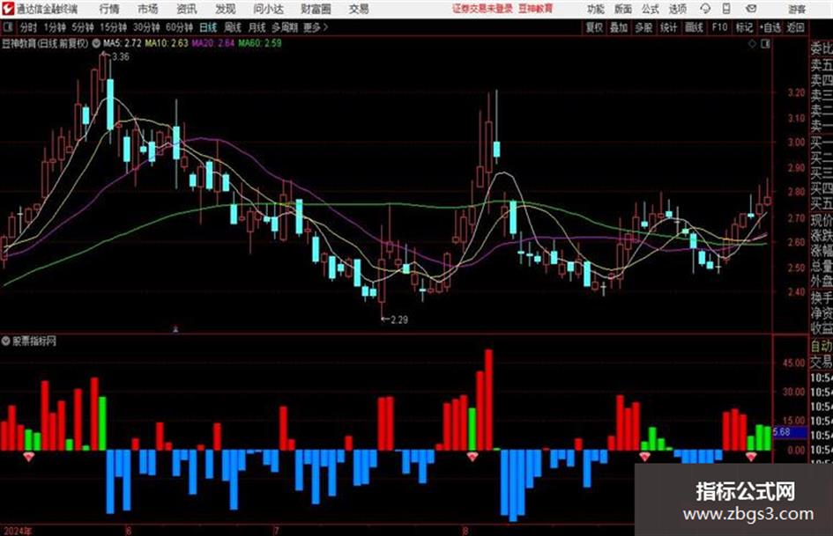
Task: Click the 返回 button
Action: tap(795, 27)
